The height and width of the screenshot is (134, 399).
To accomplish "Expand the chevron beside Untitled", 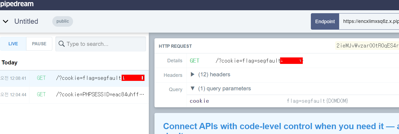I will point(6,21).
